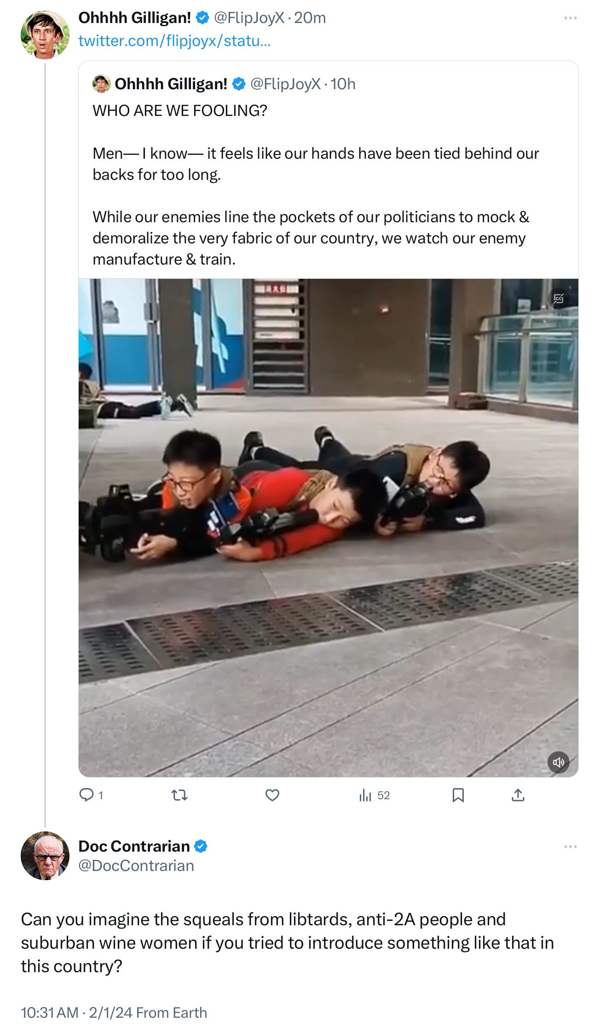Open Ohhhh Gilligan's large profile avatar
The image size is (600, 1032).
point(45,35)
